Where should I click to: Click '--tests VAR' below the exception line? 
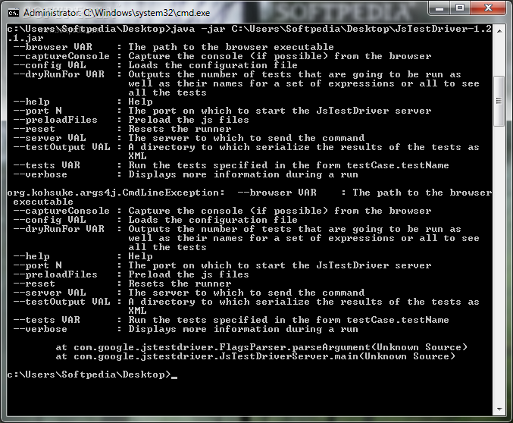[x=47, y=320]
